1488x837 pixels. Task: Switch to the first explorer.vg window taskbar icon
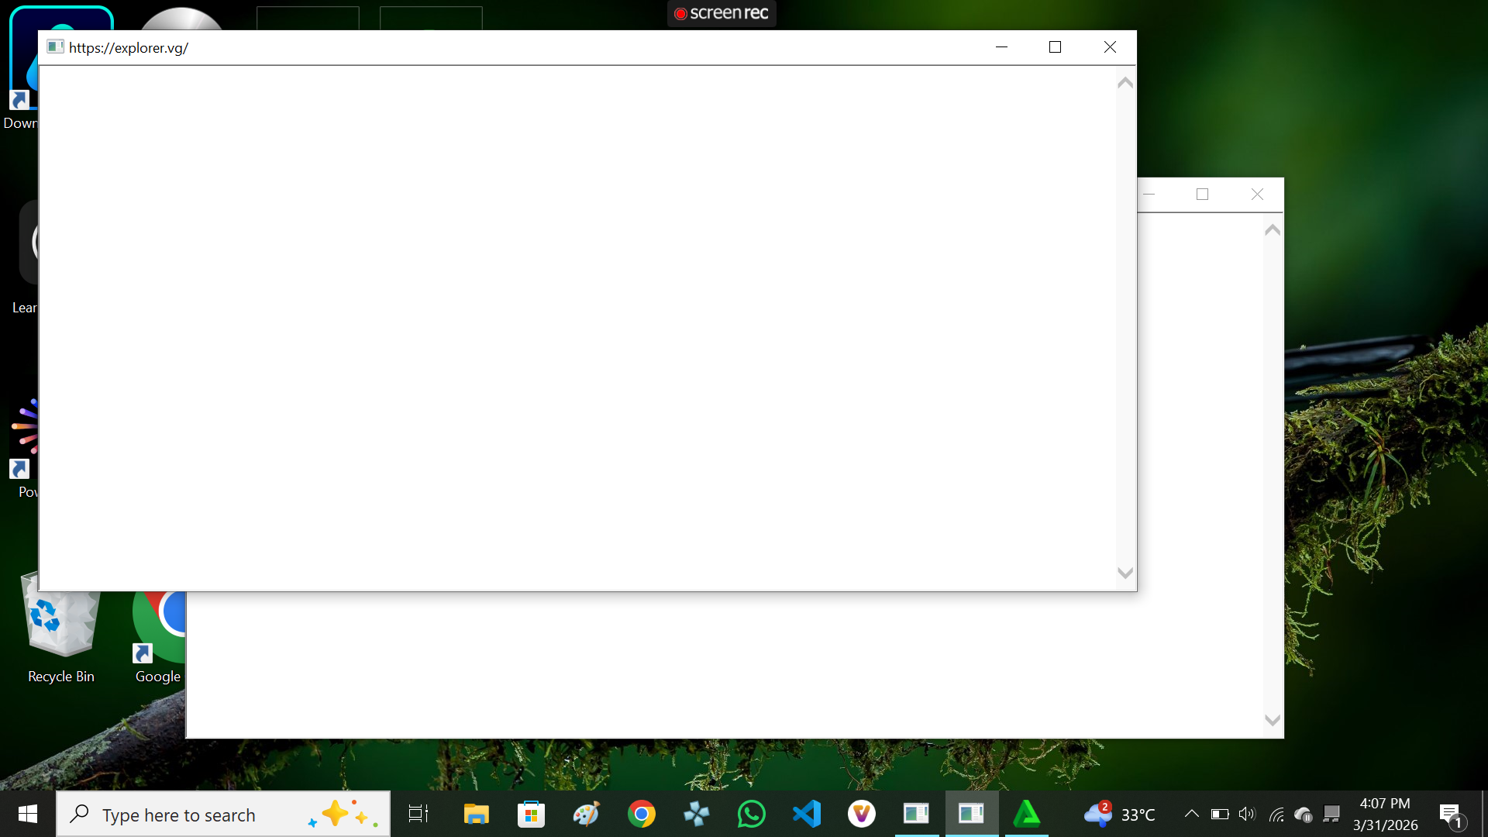tap(917, 814)
